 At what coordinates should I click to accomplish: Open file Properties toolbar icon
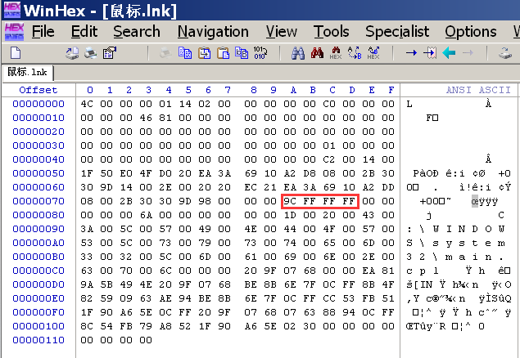tap(110, 53)
